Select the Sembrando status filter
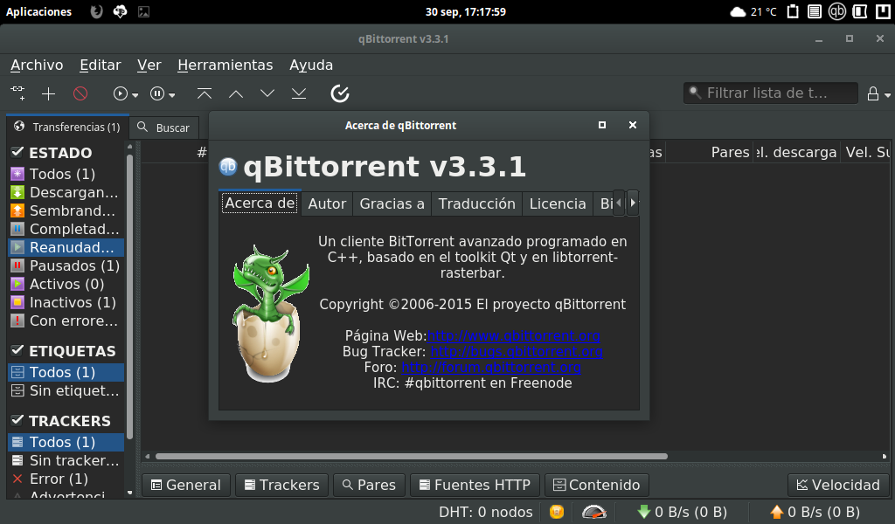Viewport: 895px width, 524px height. pos(65,210)
